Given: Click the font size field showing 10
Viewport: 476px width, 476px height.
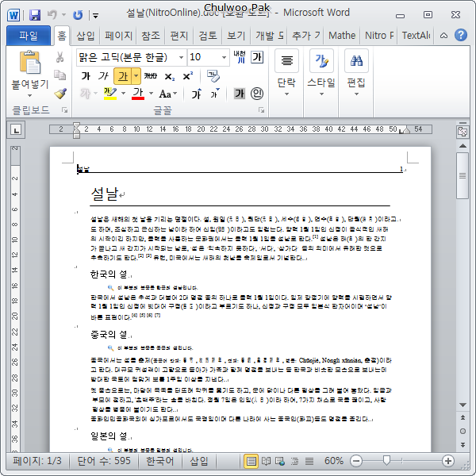Looking at the screenshot, I should (204, 57).
